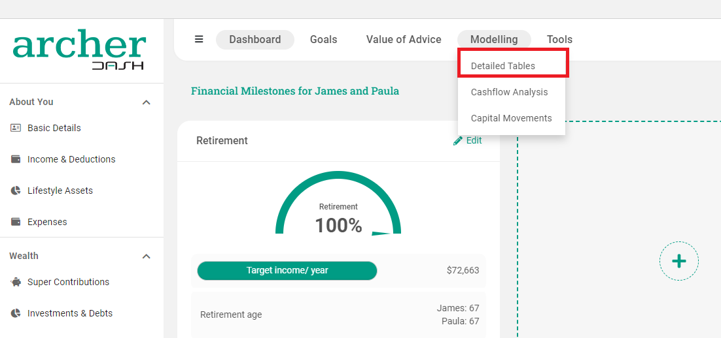The width and height of the screenshot is (721, 338).
Task: Go to the Tools tab
Action: pos(559,39)
